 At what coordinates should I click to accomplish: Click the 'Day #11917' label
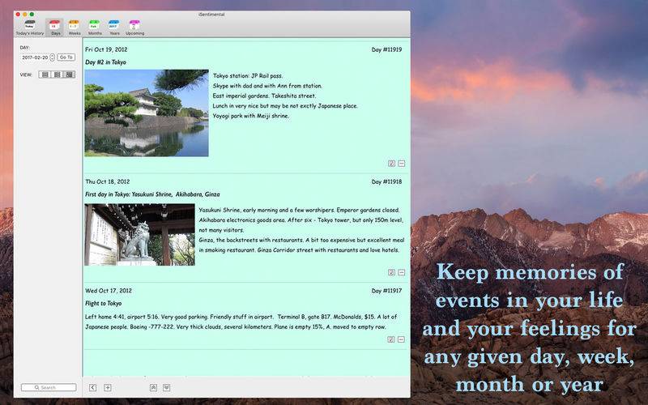point(386,291)
